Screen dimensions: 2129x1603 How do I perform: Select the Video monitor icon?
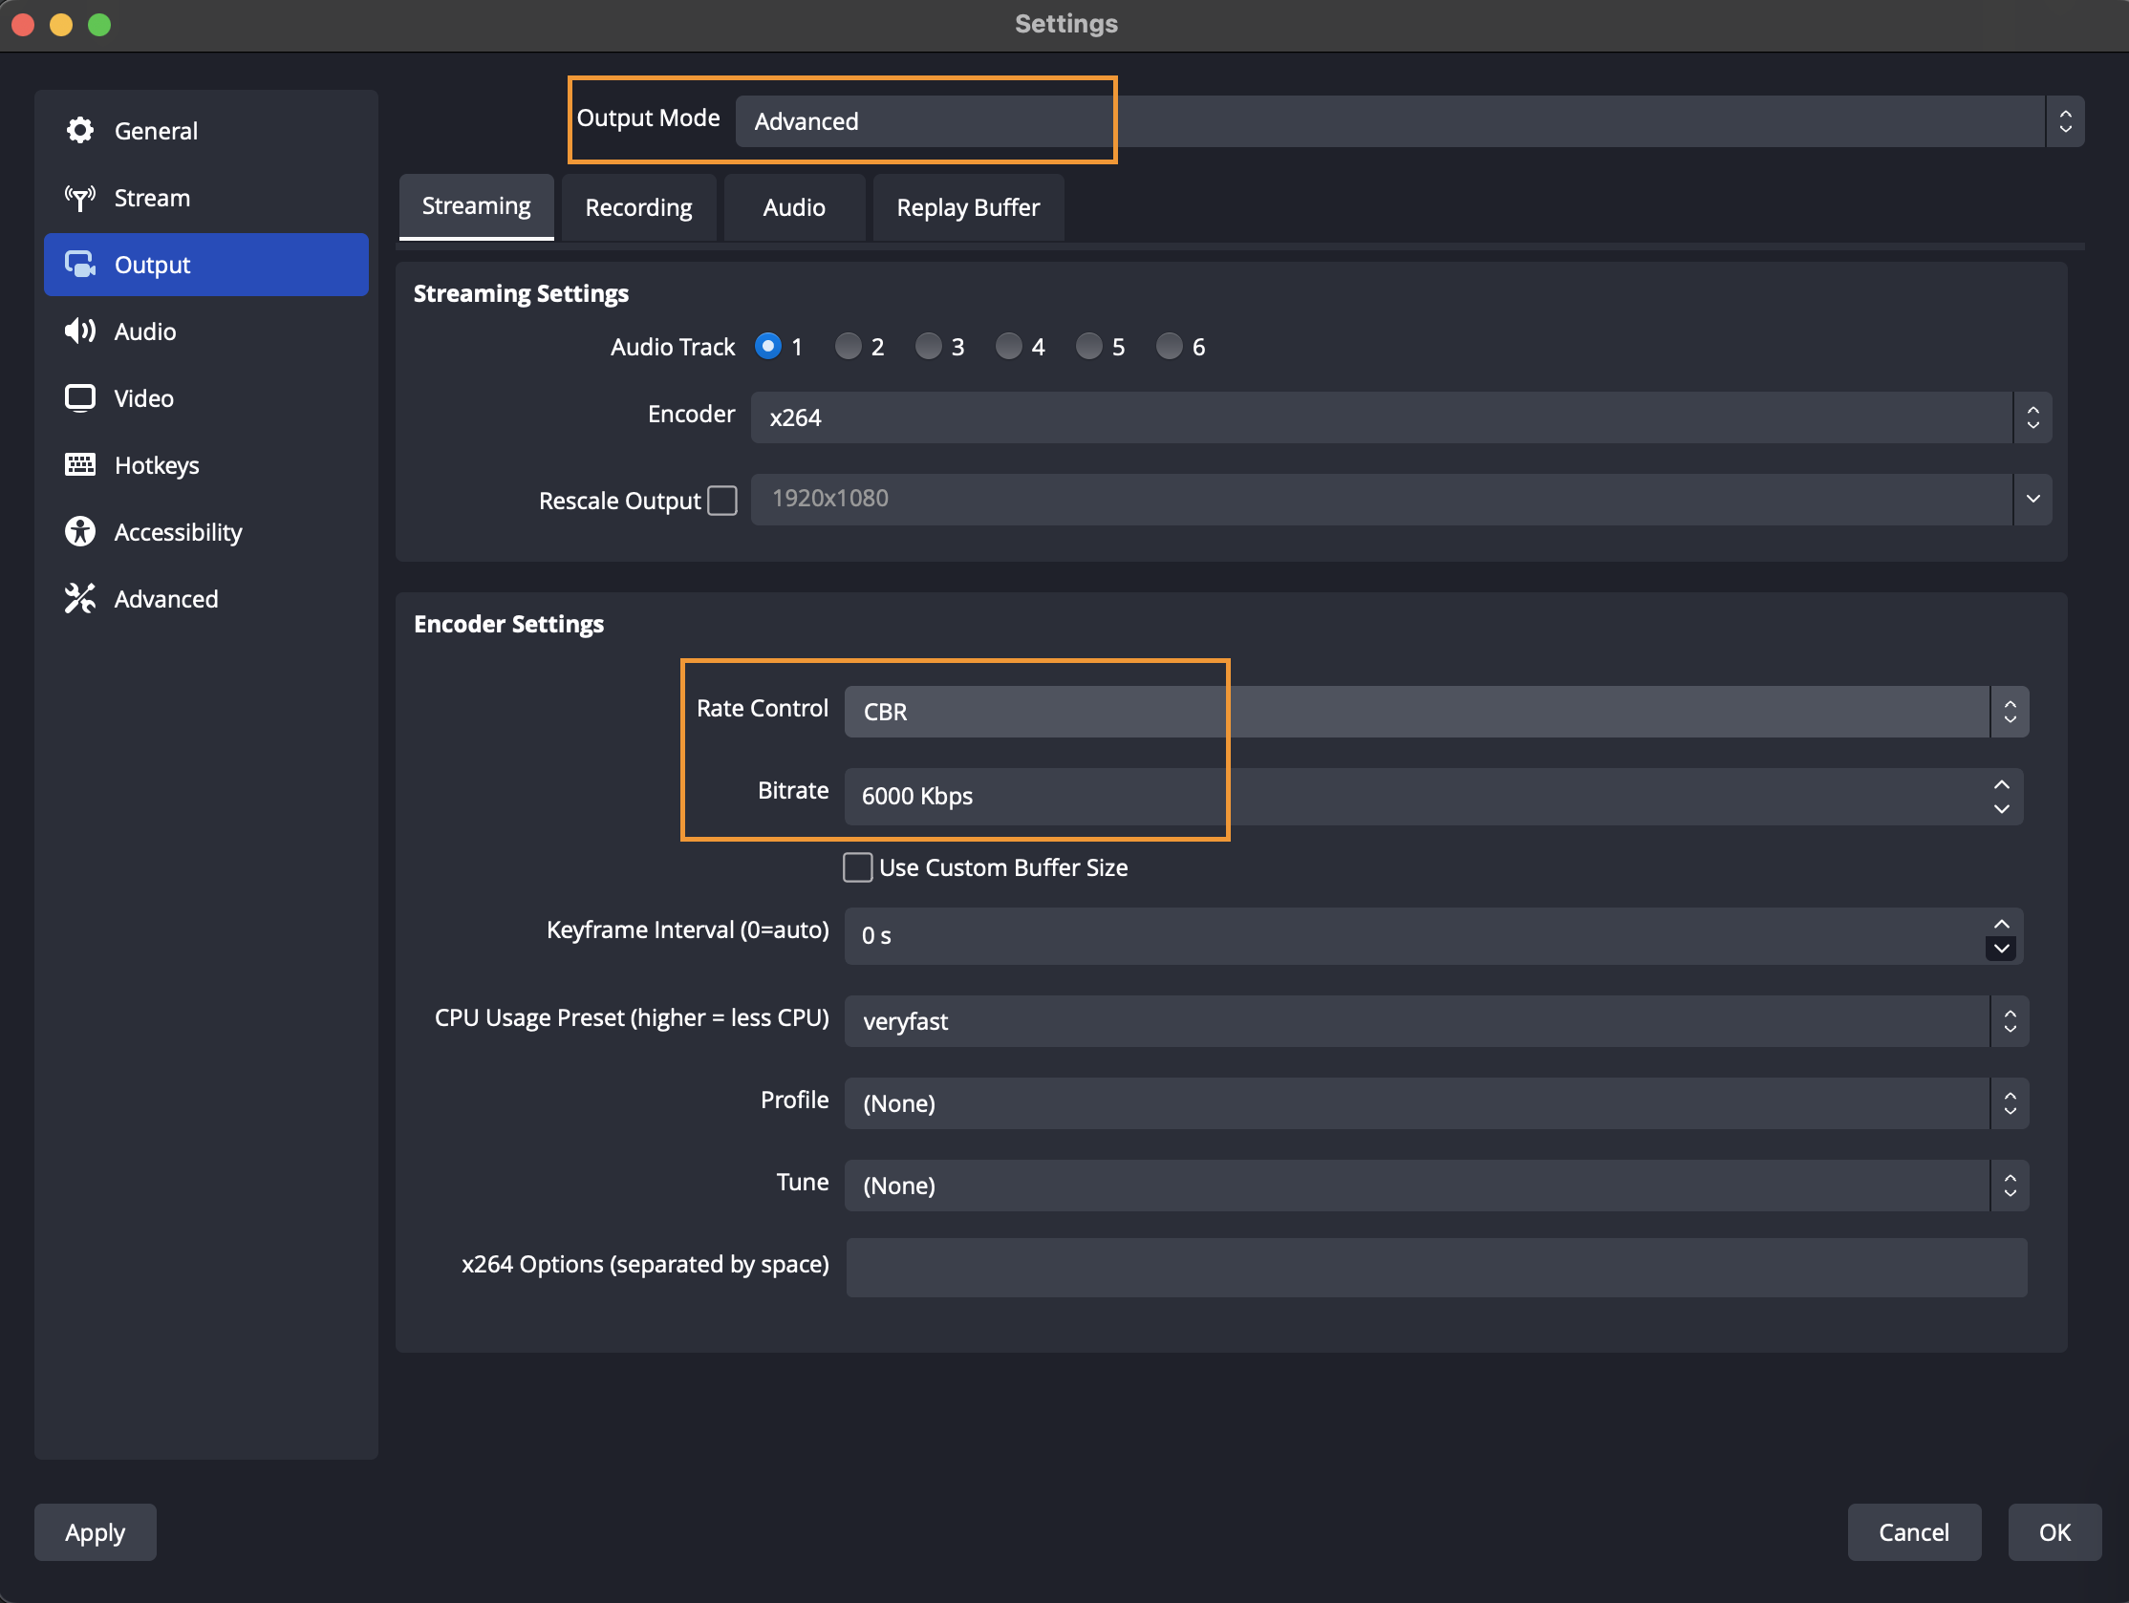[80, 397]
